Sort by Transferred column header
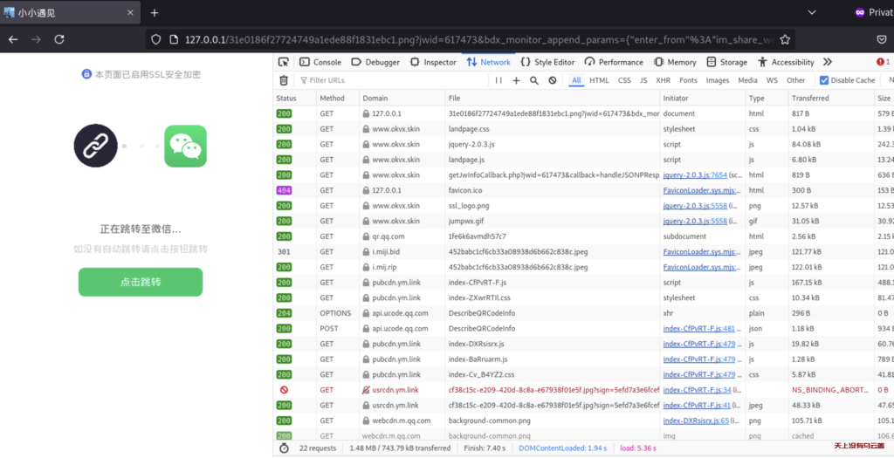894x458 pixels. pos(831,98)
